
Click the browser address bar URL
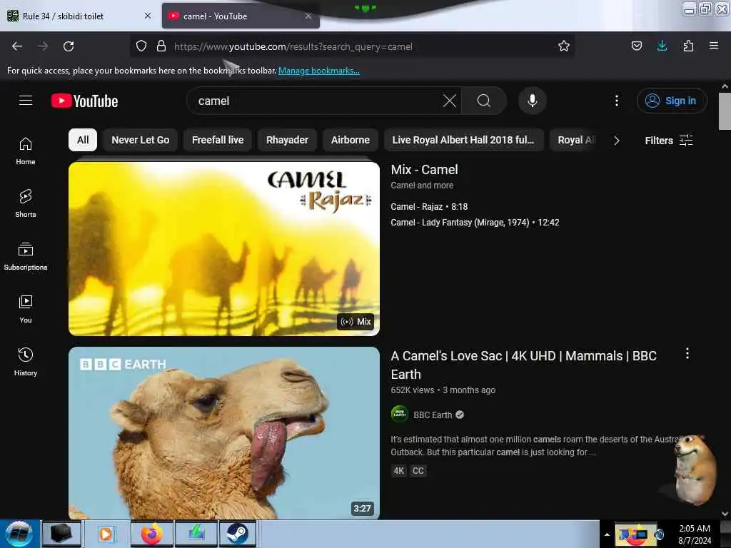click(x=354, y=46)
